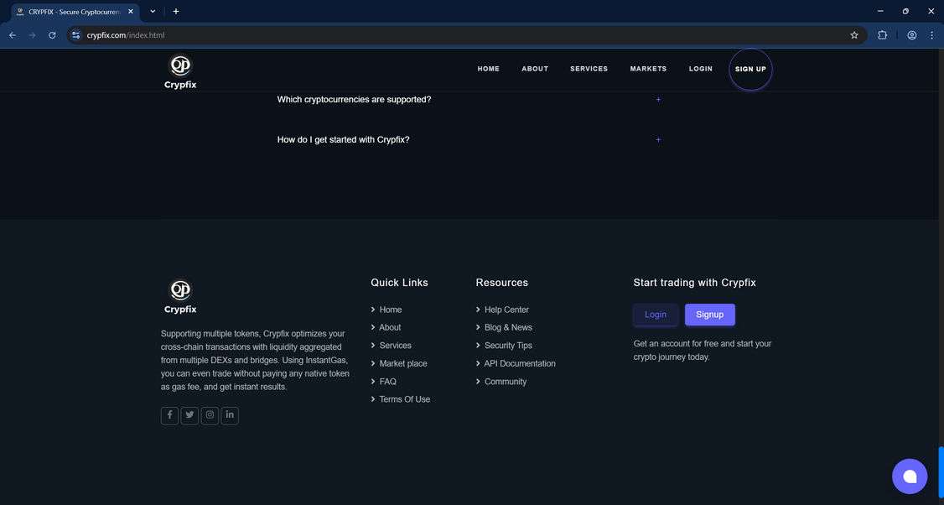Viewport: 944px width, 505px height.
Task: Click the 'Resources' footer heading
Action: click(x=502, y=283)
